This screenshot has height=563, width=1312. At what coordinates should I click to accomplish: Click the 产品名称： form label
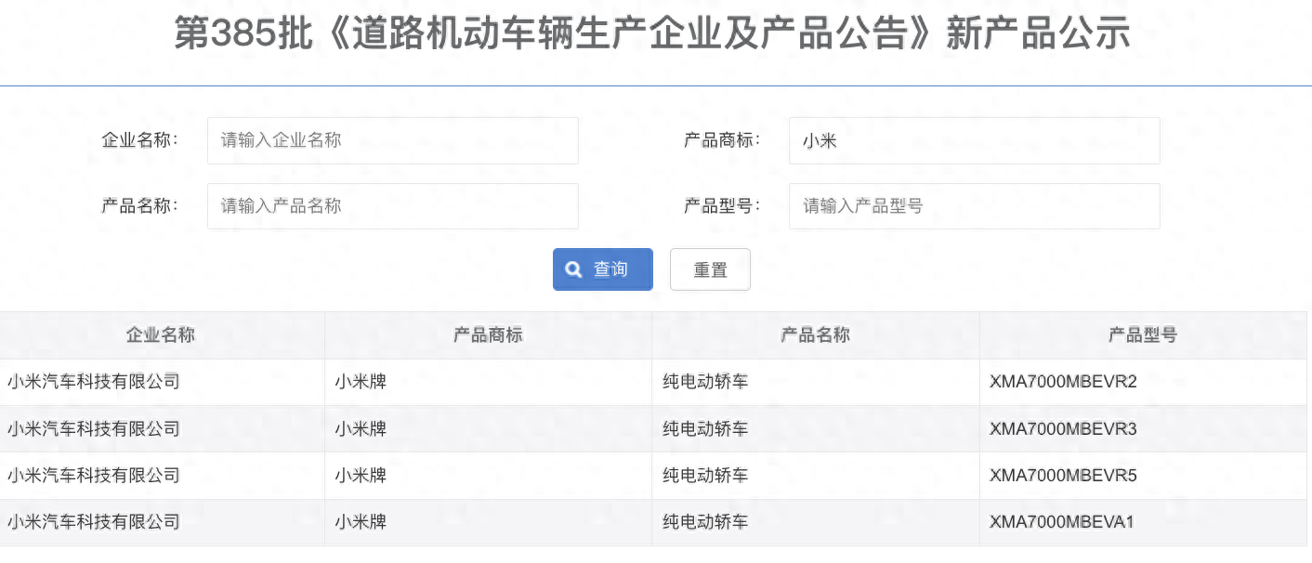point(139,206)
